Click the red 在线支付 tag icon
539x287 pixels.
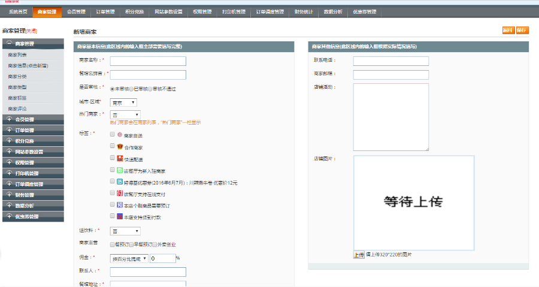(120, 194)
